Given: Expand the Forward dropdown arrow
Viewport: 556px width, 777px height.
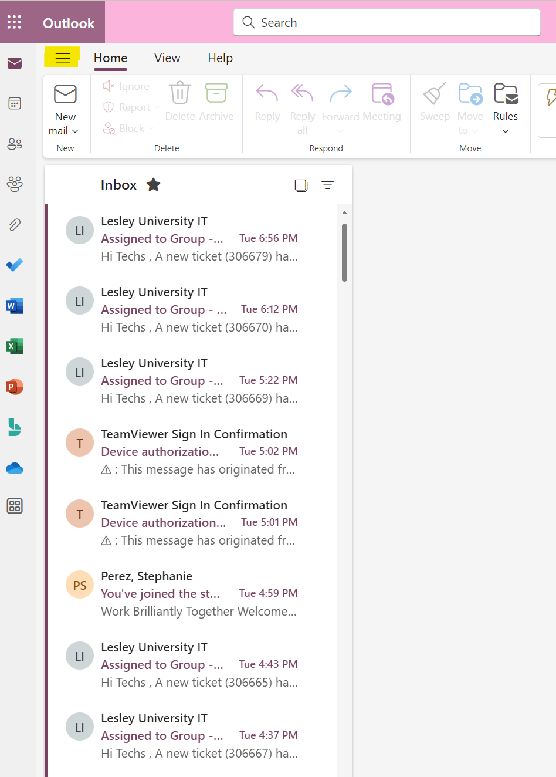Looking at the screenshot, I should [x=340, y=131].
